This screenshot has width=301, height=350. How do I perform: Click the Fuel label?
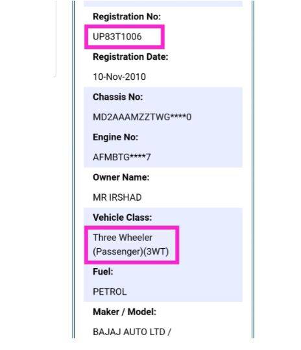point(102,271)
